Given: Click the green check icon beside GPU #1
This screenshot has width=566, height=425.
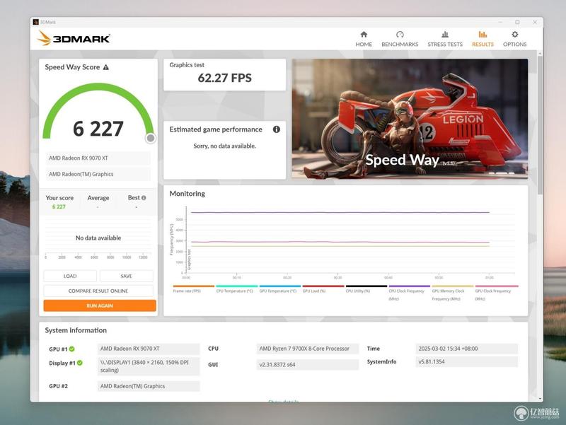Looking at the screenshot, I should tap(72, 349).
